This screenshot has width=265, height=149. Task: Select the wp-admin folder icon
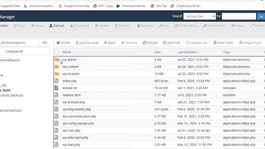point(57,60)
